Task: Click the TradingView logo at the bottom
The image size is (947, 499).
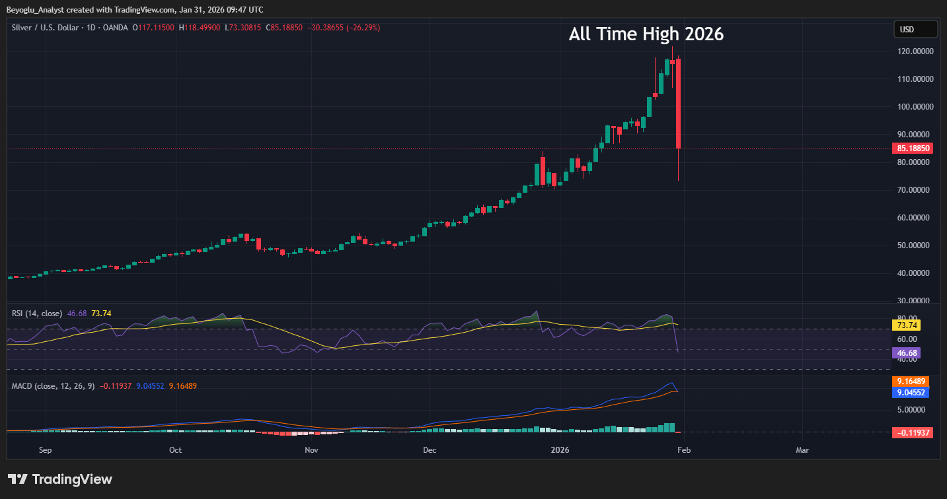Action: tap(60, 479)
